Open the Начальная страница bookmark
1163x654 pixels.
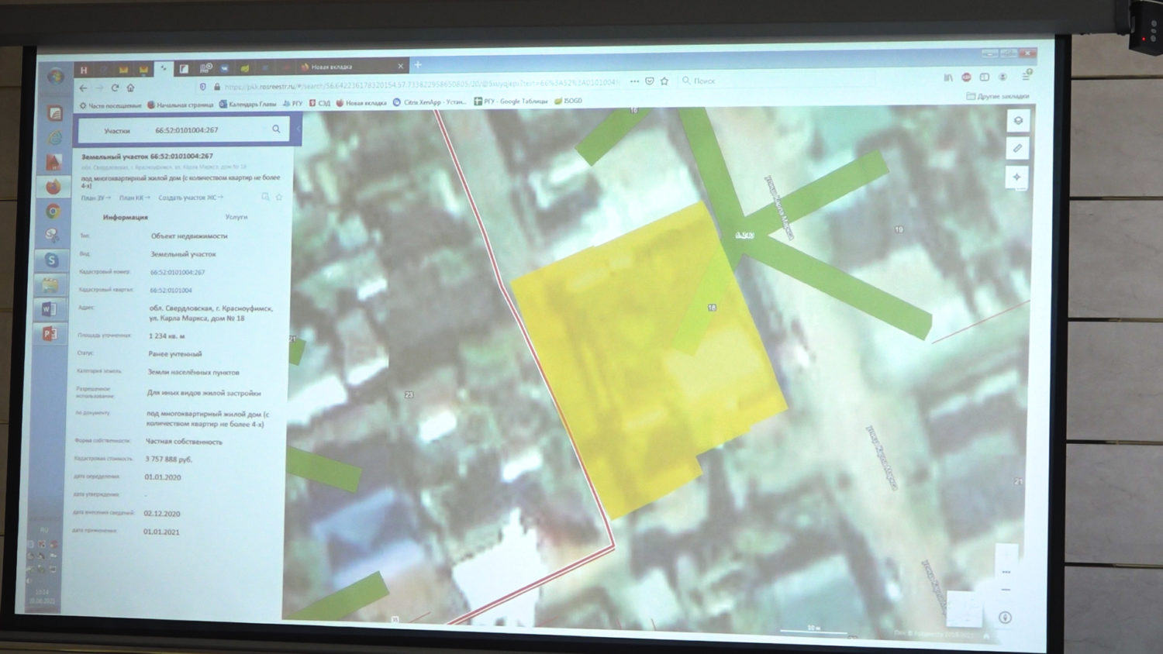(180, 105)
